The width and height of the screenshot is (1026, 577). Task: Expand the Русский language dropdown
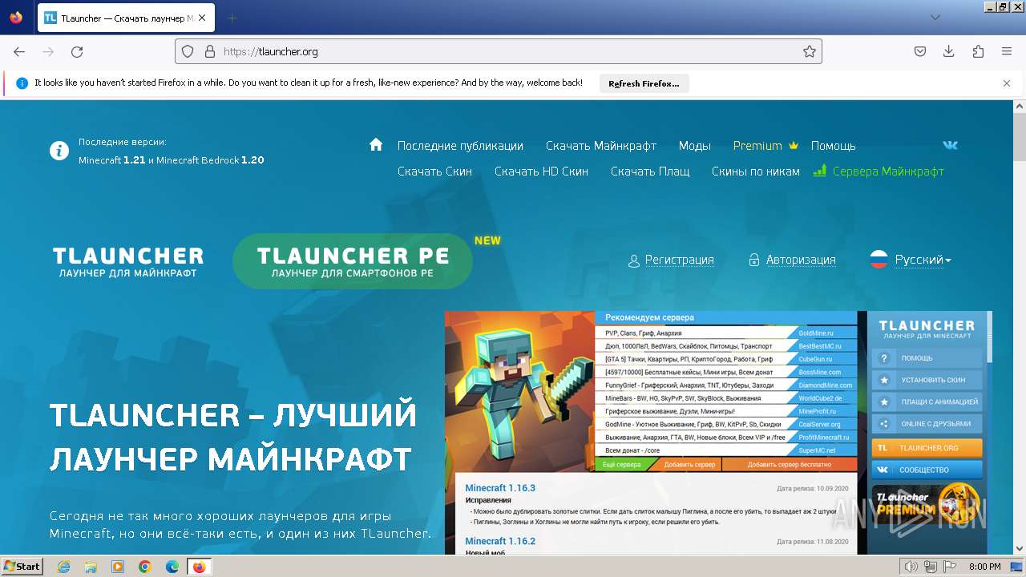point(923,260)
